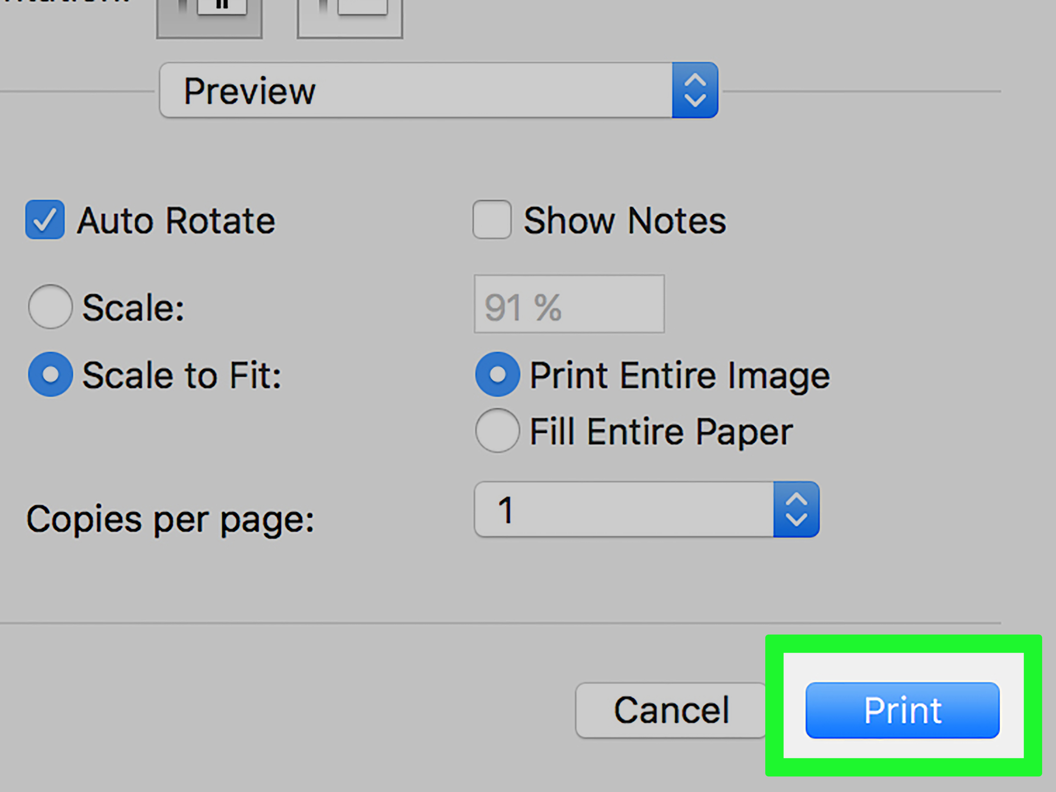The height and width of the screenshot is (792, 1056).
Task: Click the 'Scale to Fit:' label text
Action: [x=182, y=375]
